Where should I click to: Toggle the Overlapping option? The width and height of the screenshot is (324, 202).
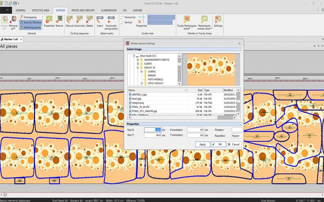pyautogui.click(x=29, y=17)
